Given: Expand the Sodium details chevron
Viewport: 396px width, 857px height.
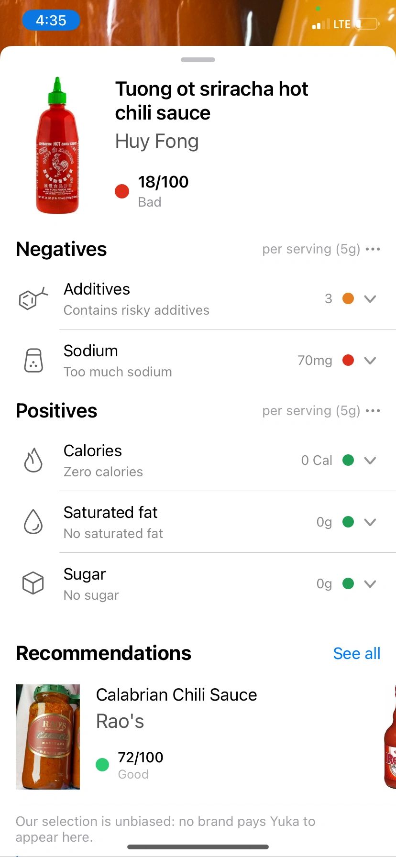Looking at the screenshot, I should click(x=370, y=361).
